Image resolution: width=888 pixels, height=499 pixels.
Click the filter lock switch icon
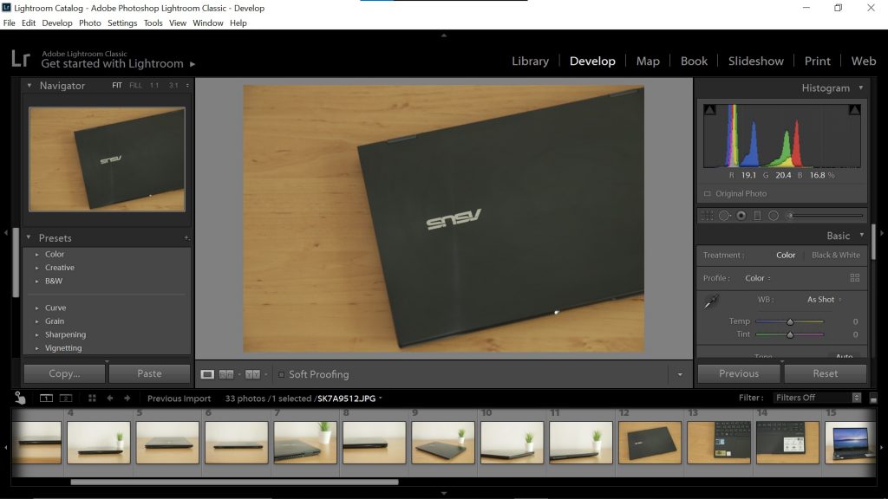[873, 399]
